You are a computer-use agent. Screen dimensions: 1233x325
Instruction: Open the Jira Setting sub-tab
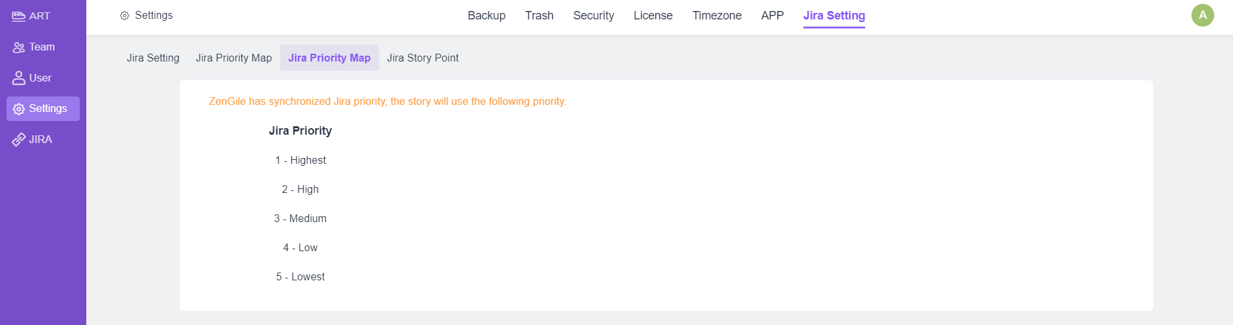click(153, 58)
